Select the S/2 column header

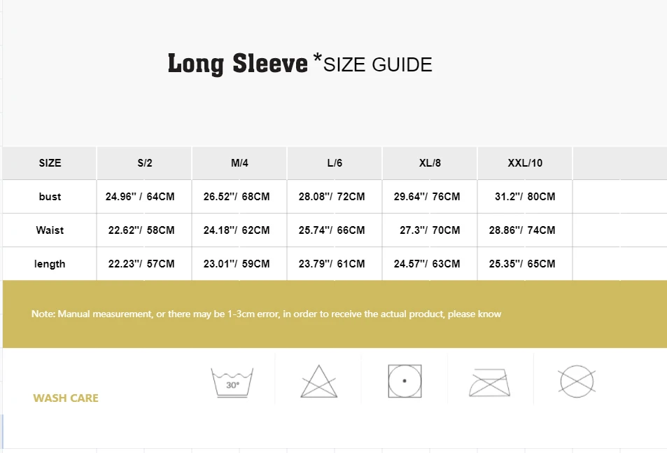click(145, 163)
